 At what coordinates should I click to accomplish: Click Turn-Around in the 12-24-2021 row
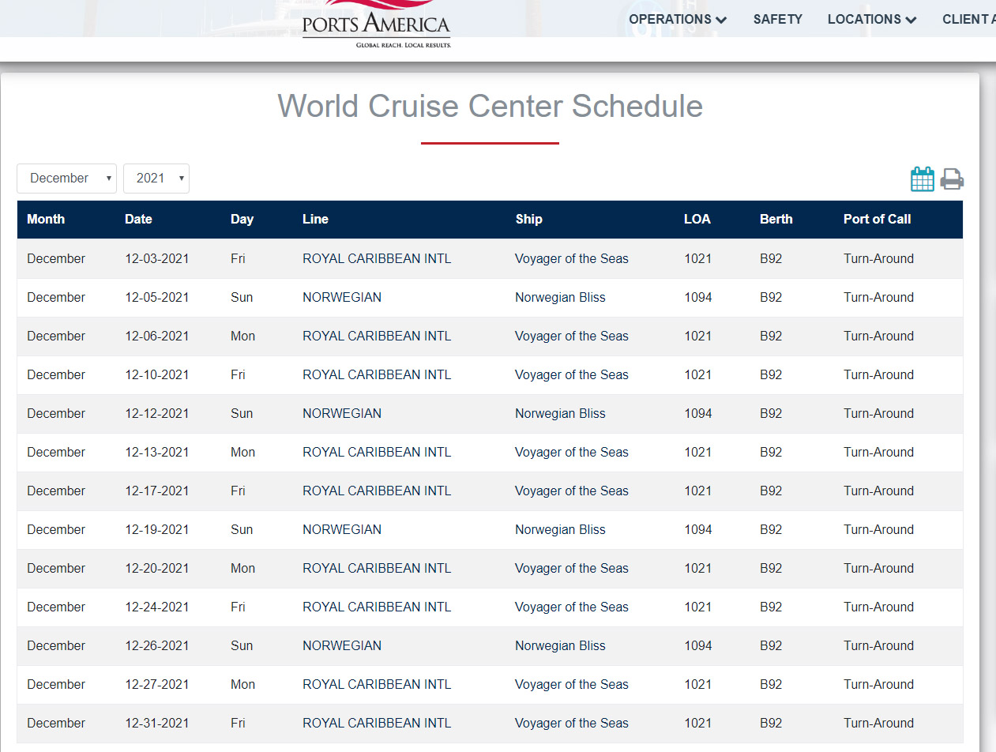pos(878,607)
